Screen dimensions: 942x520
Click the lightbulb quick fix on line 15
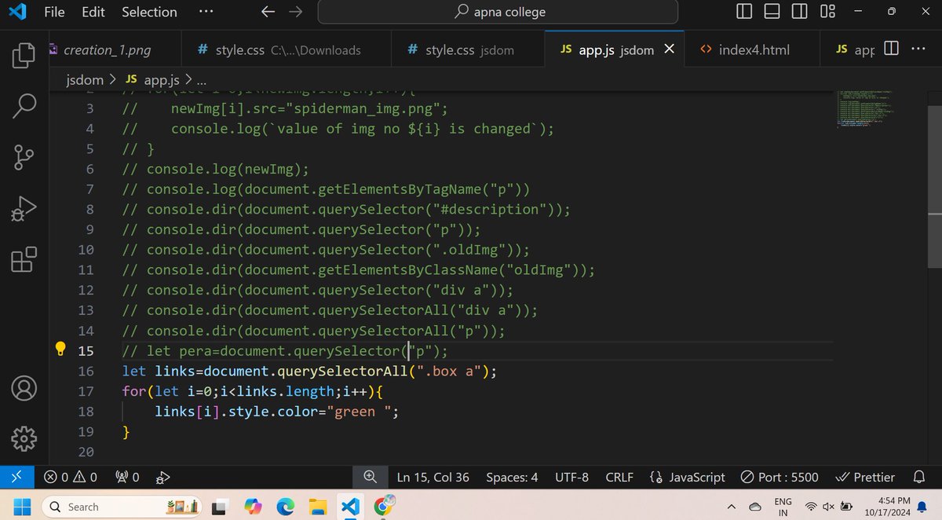point(60,349)
